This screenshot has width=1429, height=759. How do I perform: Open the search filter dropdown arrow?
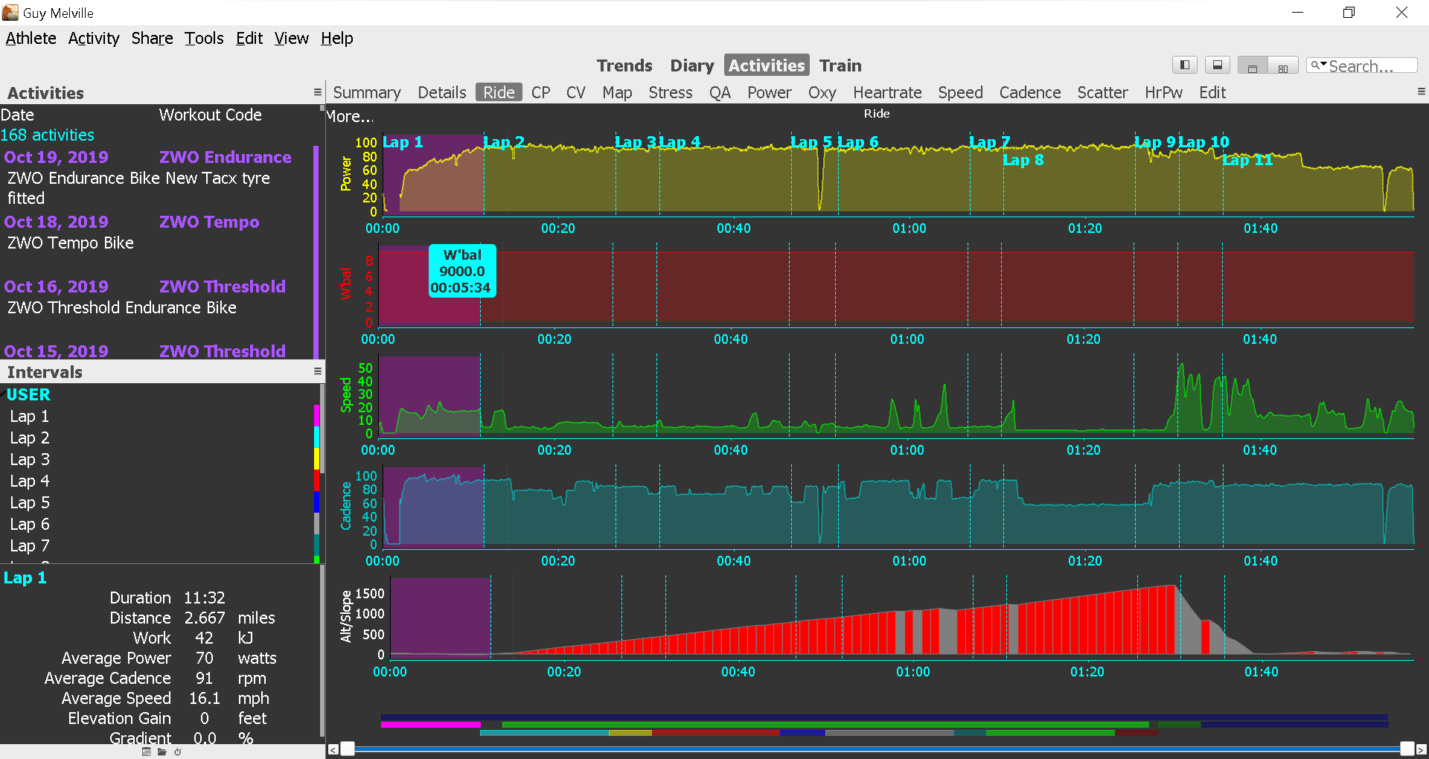pos(1324,65)
